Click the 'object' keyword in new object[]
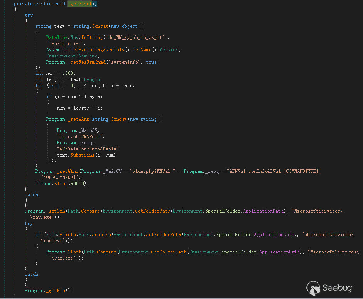363x299 pixels. point(129,26)
